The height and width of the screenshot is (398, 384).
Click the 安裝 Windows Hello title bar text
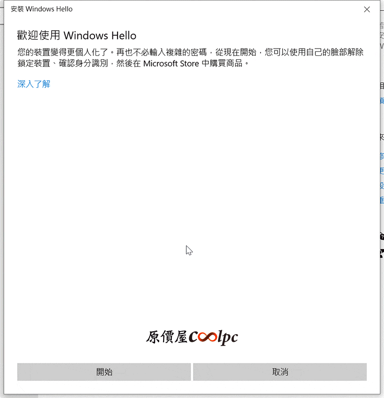tap(42, 9)
